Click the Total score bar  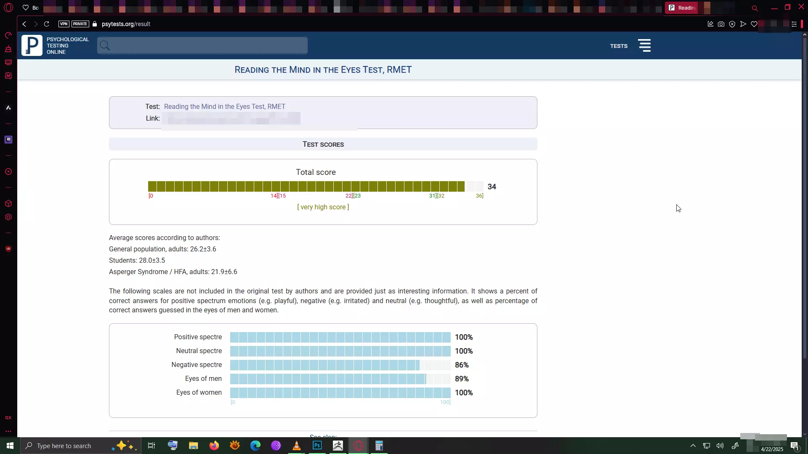tap(316, 186)
